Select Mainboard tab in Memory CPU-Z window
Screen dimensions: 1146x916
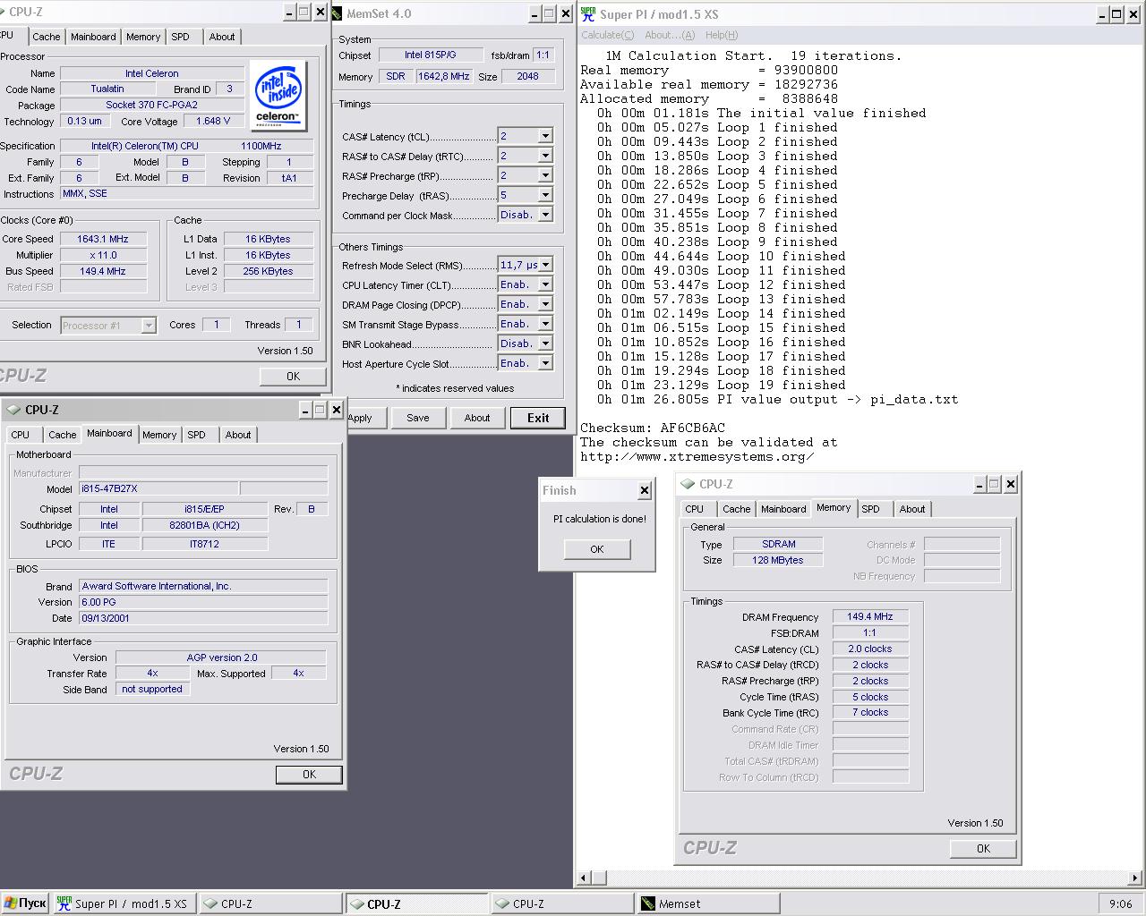click(783, 509)
